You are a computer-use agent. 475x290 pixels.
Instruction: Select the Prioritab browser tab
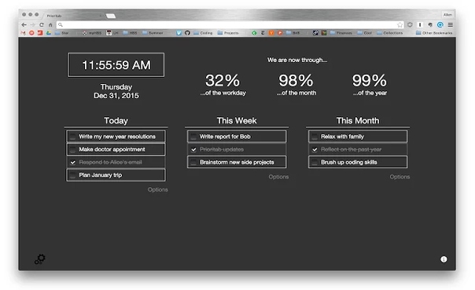pos(72,16)
